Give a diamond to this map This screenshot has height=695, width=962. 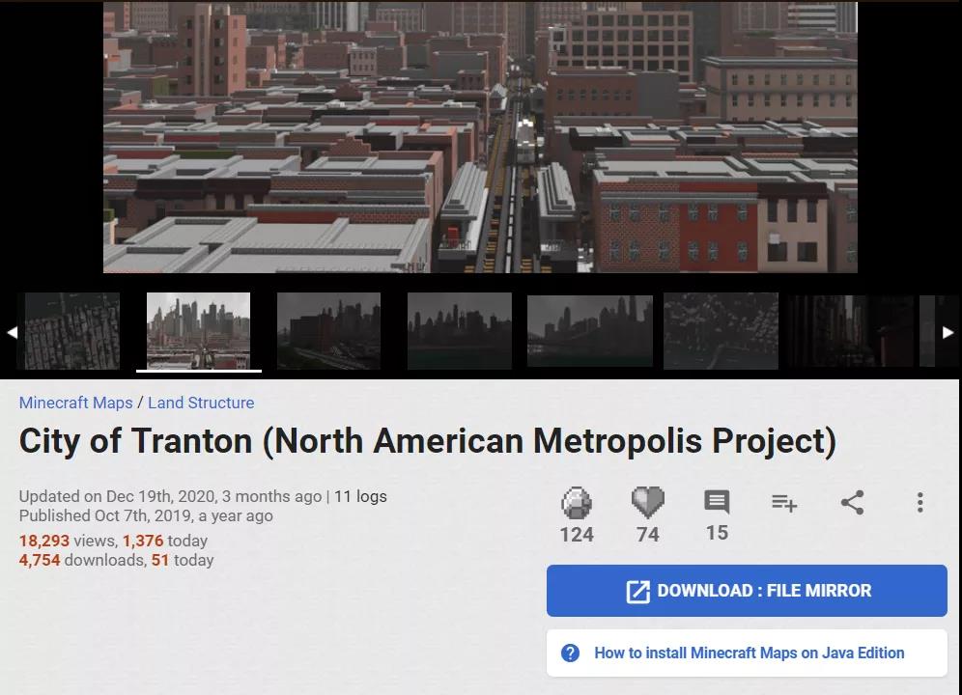point(577,502)
